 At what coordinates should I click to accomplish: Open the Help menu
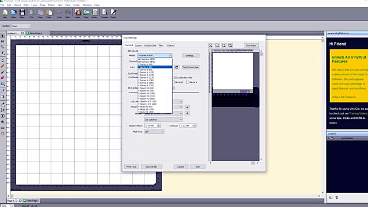[x=97, y=5]
